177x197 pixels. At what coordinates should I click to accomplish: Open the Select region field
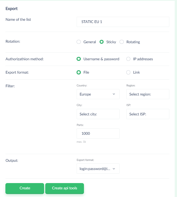coord(148,94)
